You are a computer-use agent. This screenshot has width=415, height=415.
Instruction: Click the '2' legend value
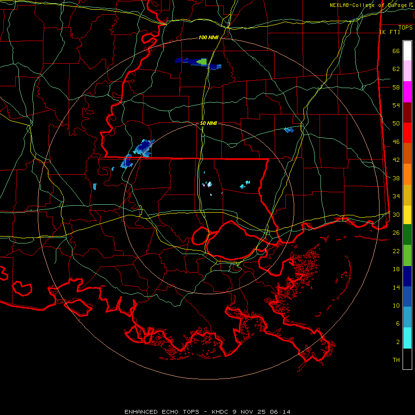point(398,342)
